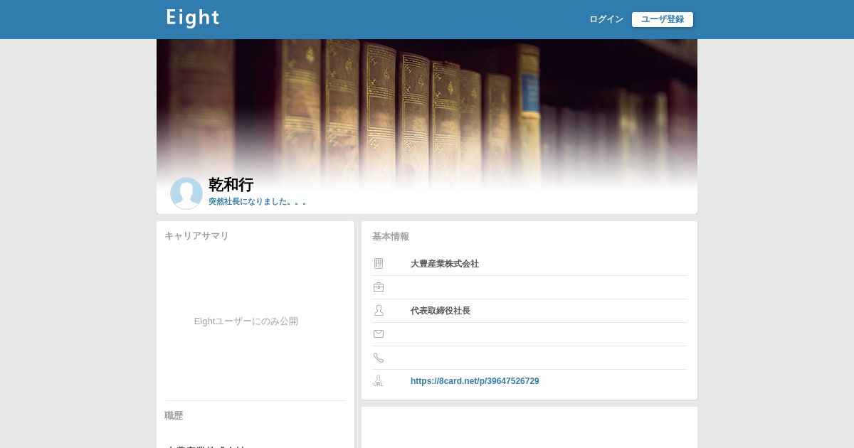The height and width of the screenshot is (448, 854).
Task: Click the person job-title icon
Action: (379, 311)
